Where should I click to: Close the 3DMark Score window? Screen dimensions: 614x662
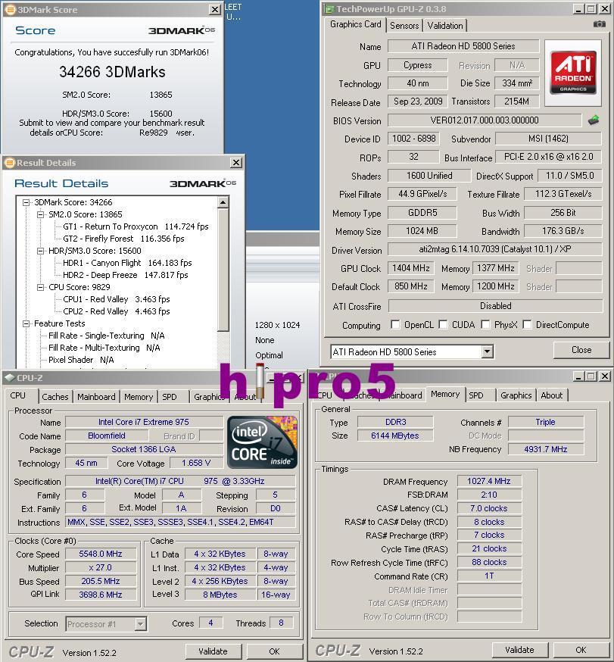point(215,9)
